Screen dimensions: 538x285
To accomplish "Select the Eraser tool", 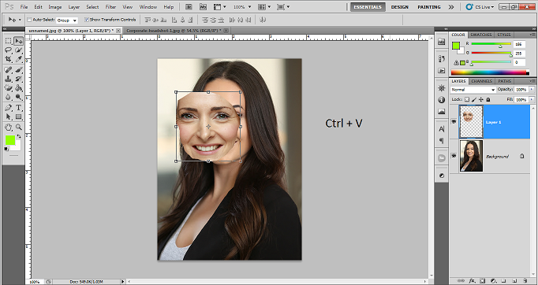I will click(8, 88).
